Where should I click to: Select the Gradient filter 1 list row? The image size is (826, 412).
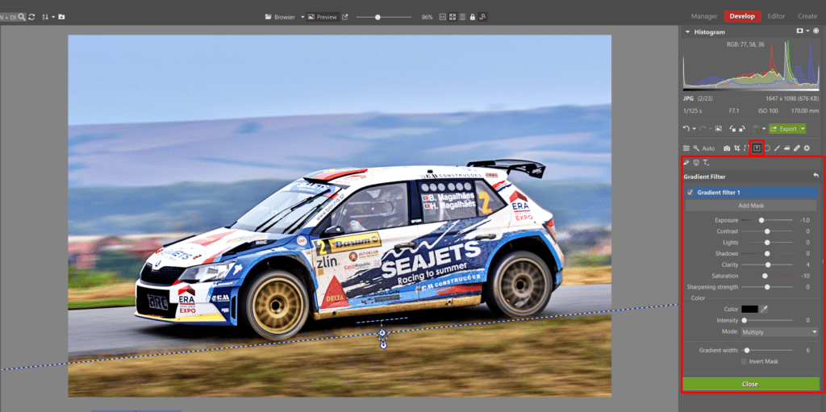point(751,193)
